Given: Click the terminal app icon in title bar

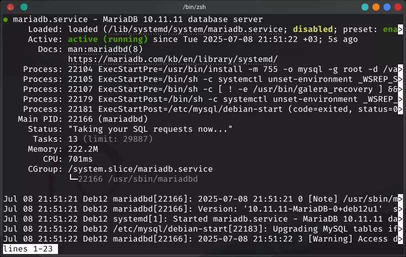Looking at the screenshot, I should (x=8, y=6).
